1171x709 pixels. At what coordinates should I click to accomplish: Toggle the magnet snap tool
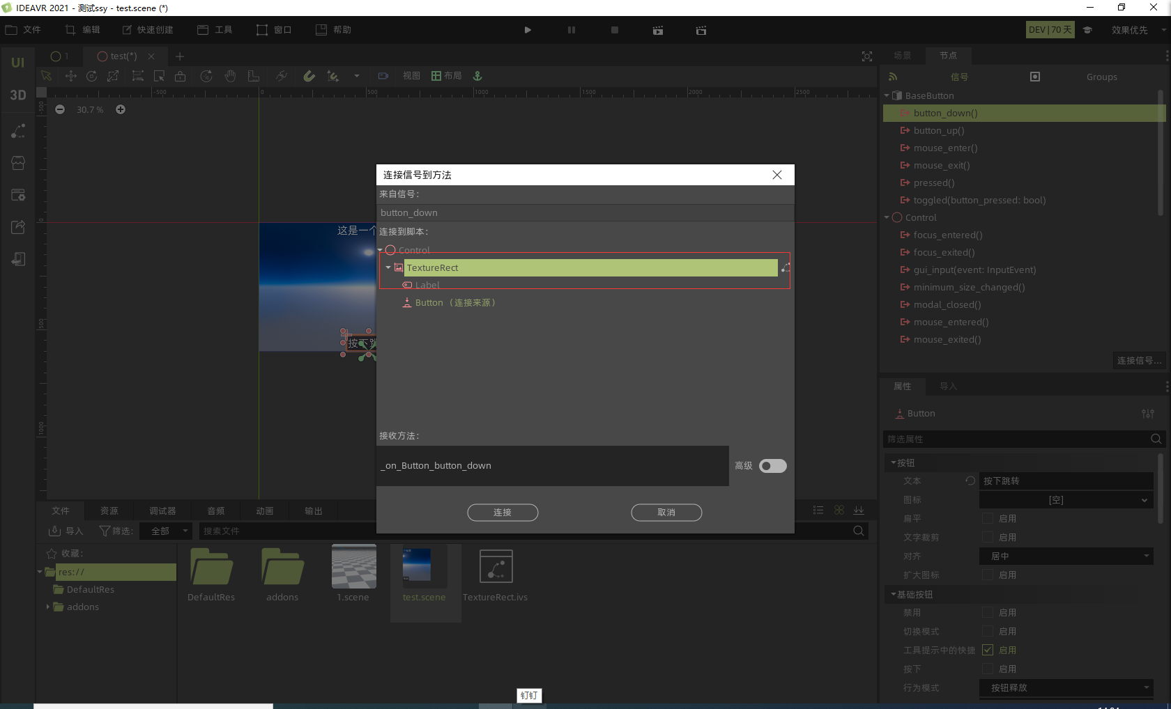point(309,76)
